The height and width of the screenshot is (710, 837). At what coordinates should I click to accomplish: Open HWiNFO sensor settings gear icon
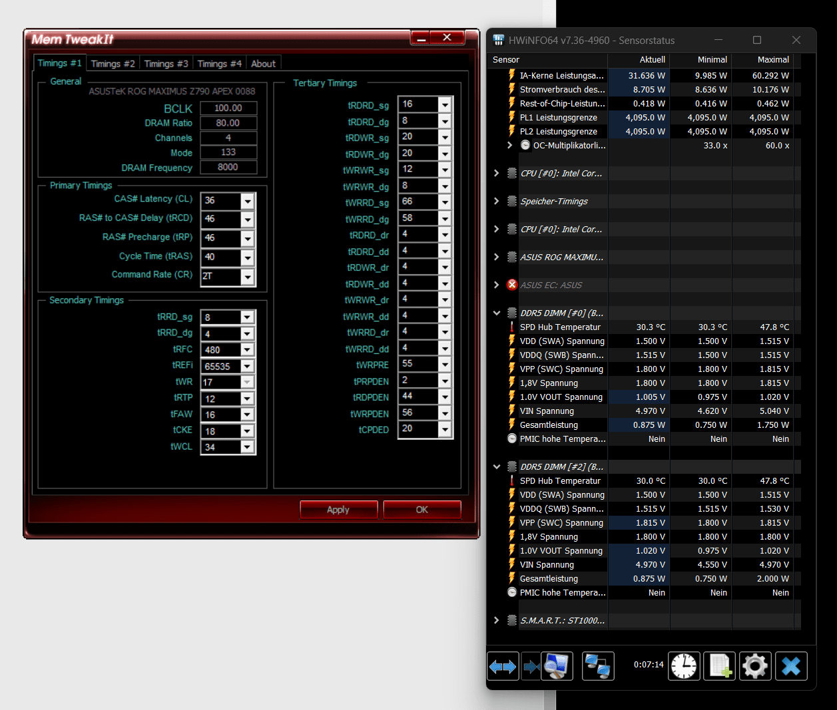point(755,666)
